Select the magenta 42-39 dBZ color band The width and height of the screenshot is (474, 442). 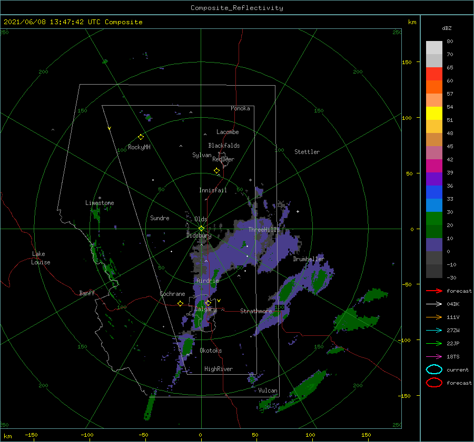pyautogui.click(x=434, y=166)
